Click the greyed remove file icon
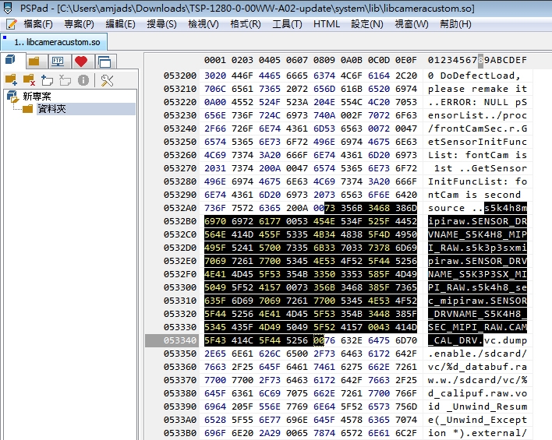The image size is (552, 440). 65,80
